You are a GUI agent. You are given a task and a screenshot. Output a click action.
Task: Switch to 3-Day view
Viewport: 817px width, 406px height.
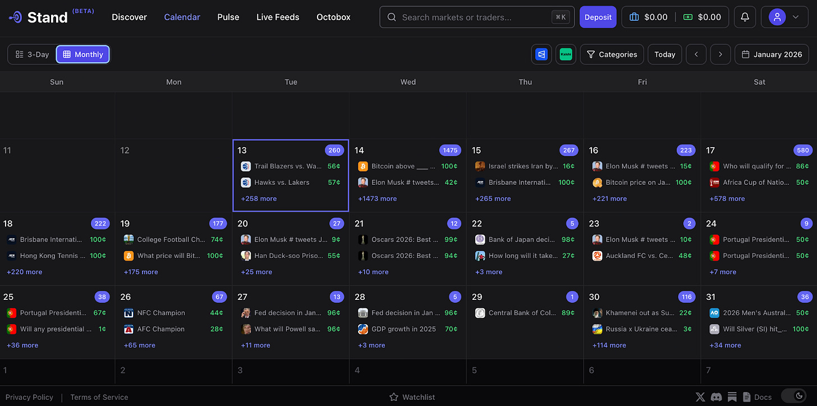tap(32, 54)
